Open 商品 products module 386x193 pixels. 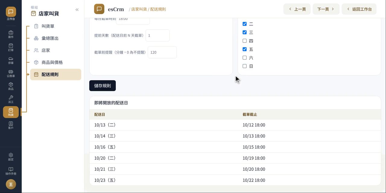pyautogui.click(x=11, y=86)
